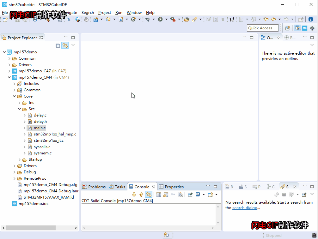
Task: Click console Next Error down arrow
Action: coord(134,195)
